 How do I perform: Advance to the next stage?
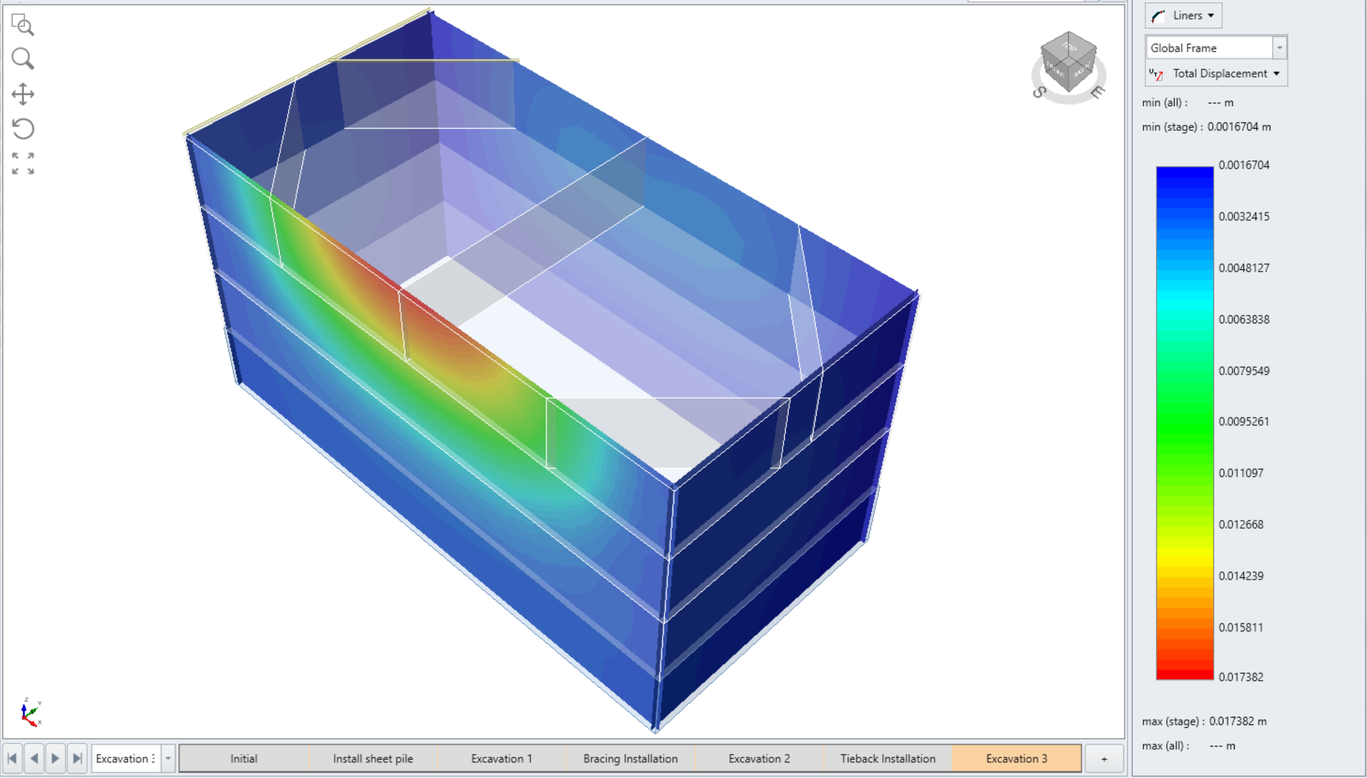56,758
